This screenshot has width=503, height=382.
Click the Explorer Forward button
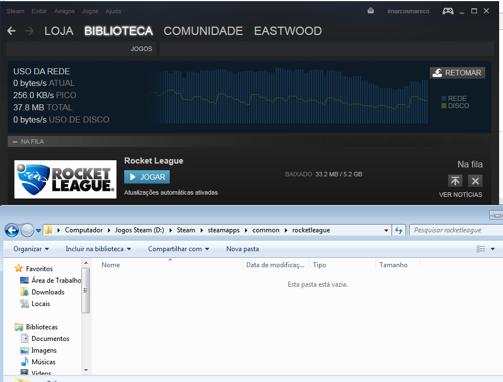pos(27,230)
